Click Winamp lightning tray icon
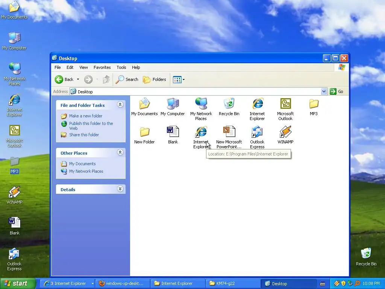Screen dimensions: 385x289 (x=336, y=283)
